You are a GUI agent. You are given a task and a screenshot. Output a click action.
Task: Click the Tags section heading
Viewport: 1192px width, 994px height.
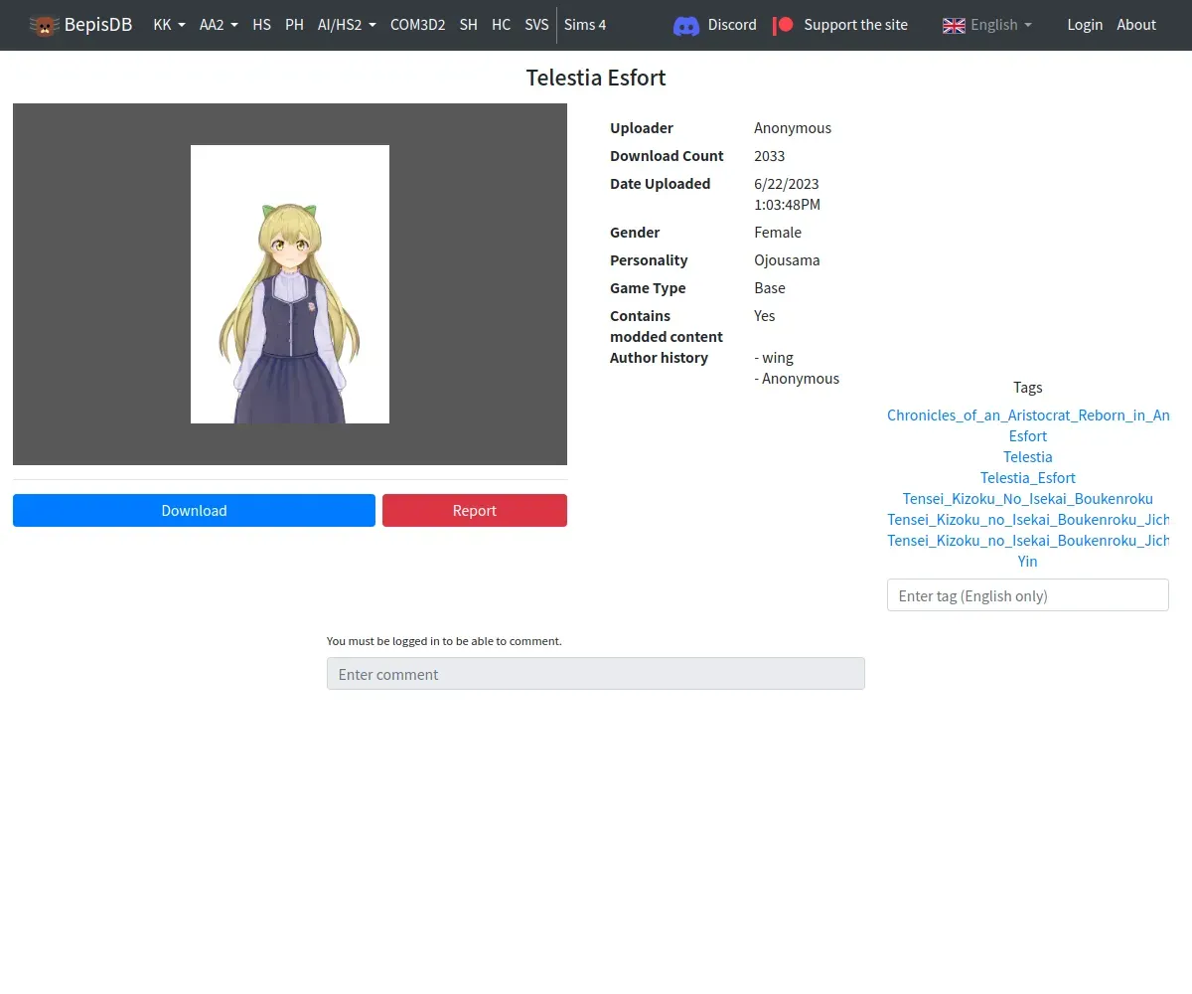pos(1028,387)
